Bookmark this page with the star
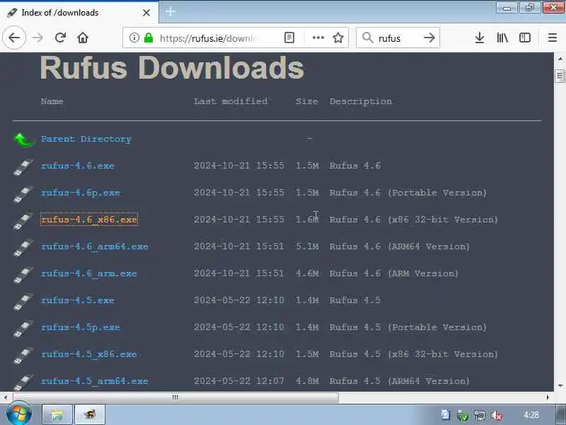 tap(338, 38)
